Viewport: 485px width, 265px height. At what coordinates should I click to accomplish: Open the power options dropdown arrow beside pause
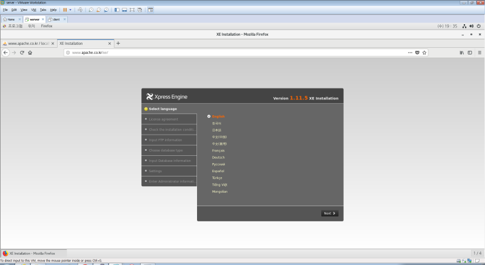[70, 10]
